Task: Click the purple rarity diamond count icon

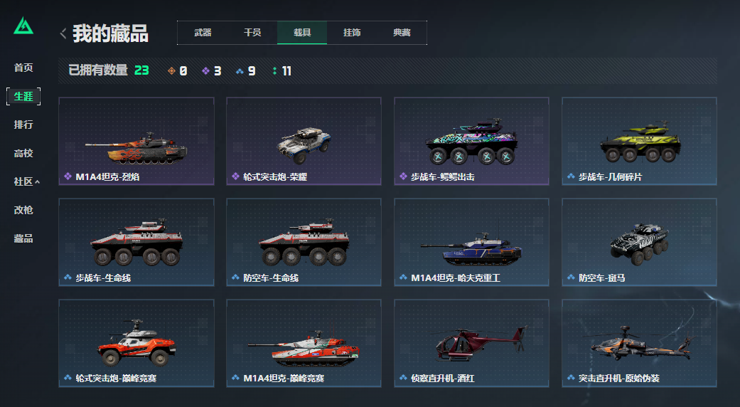Action: (205, 71)
